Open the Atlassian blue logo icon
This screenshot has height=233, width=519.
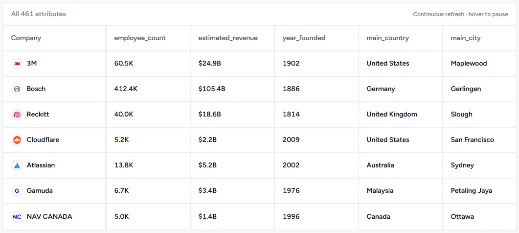(17, 165)
